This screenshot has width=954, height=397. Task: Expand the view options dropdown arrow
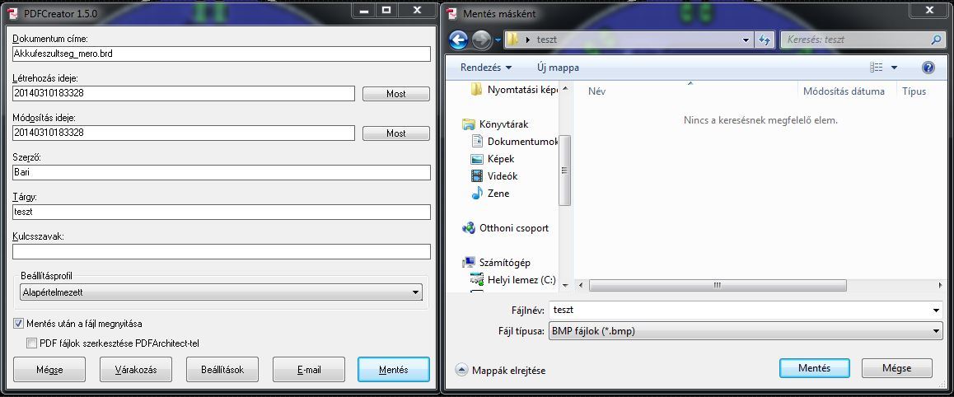(894, 68)
